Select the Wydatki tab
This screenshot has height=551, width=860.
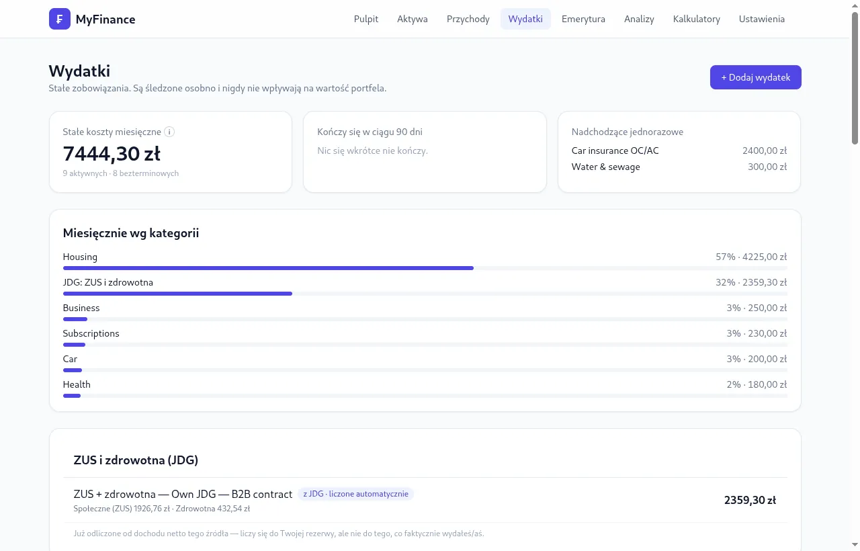point(525,19)
